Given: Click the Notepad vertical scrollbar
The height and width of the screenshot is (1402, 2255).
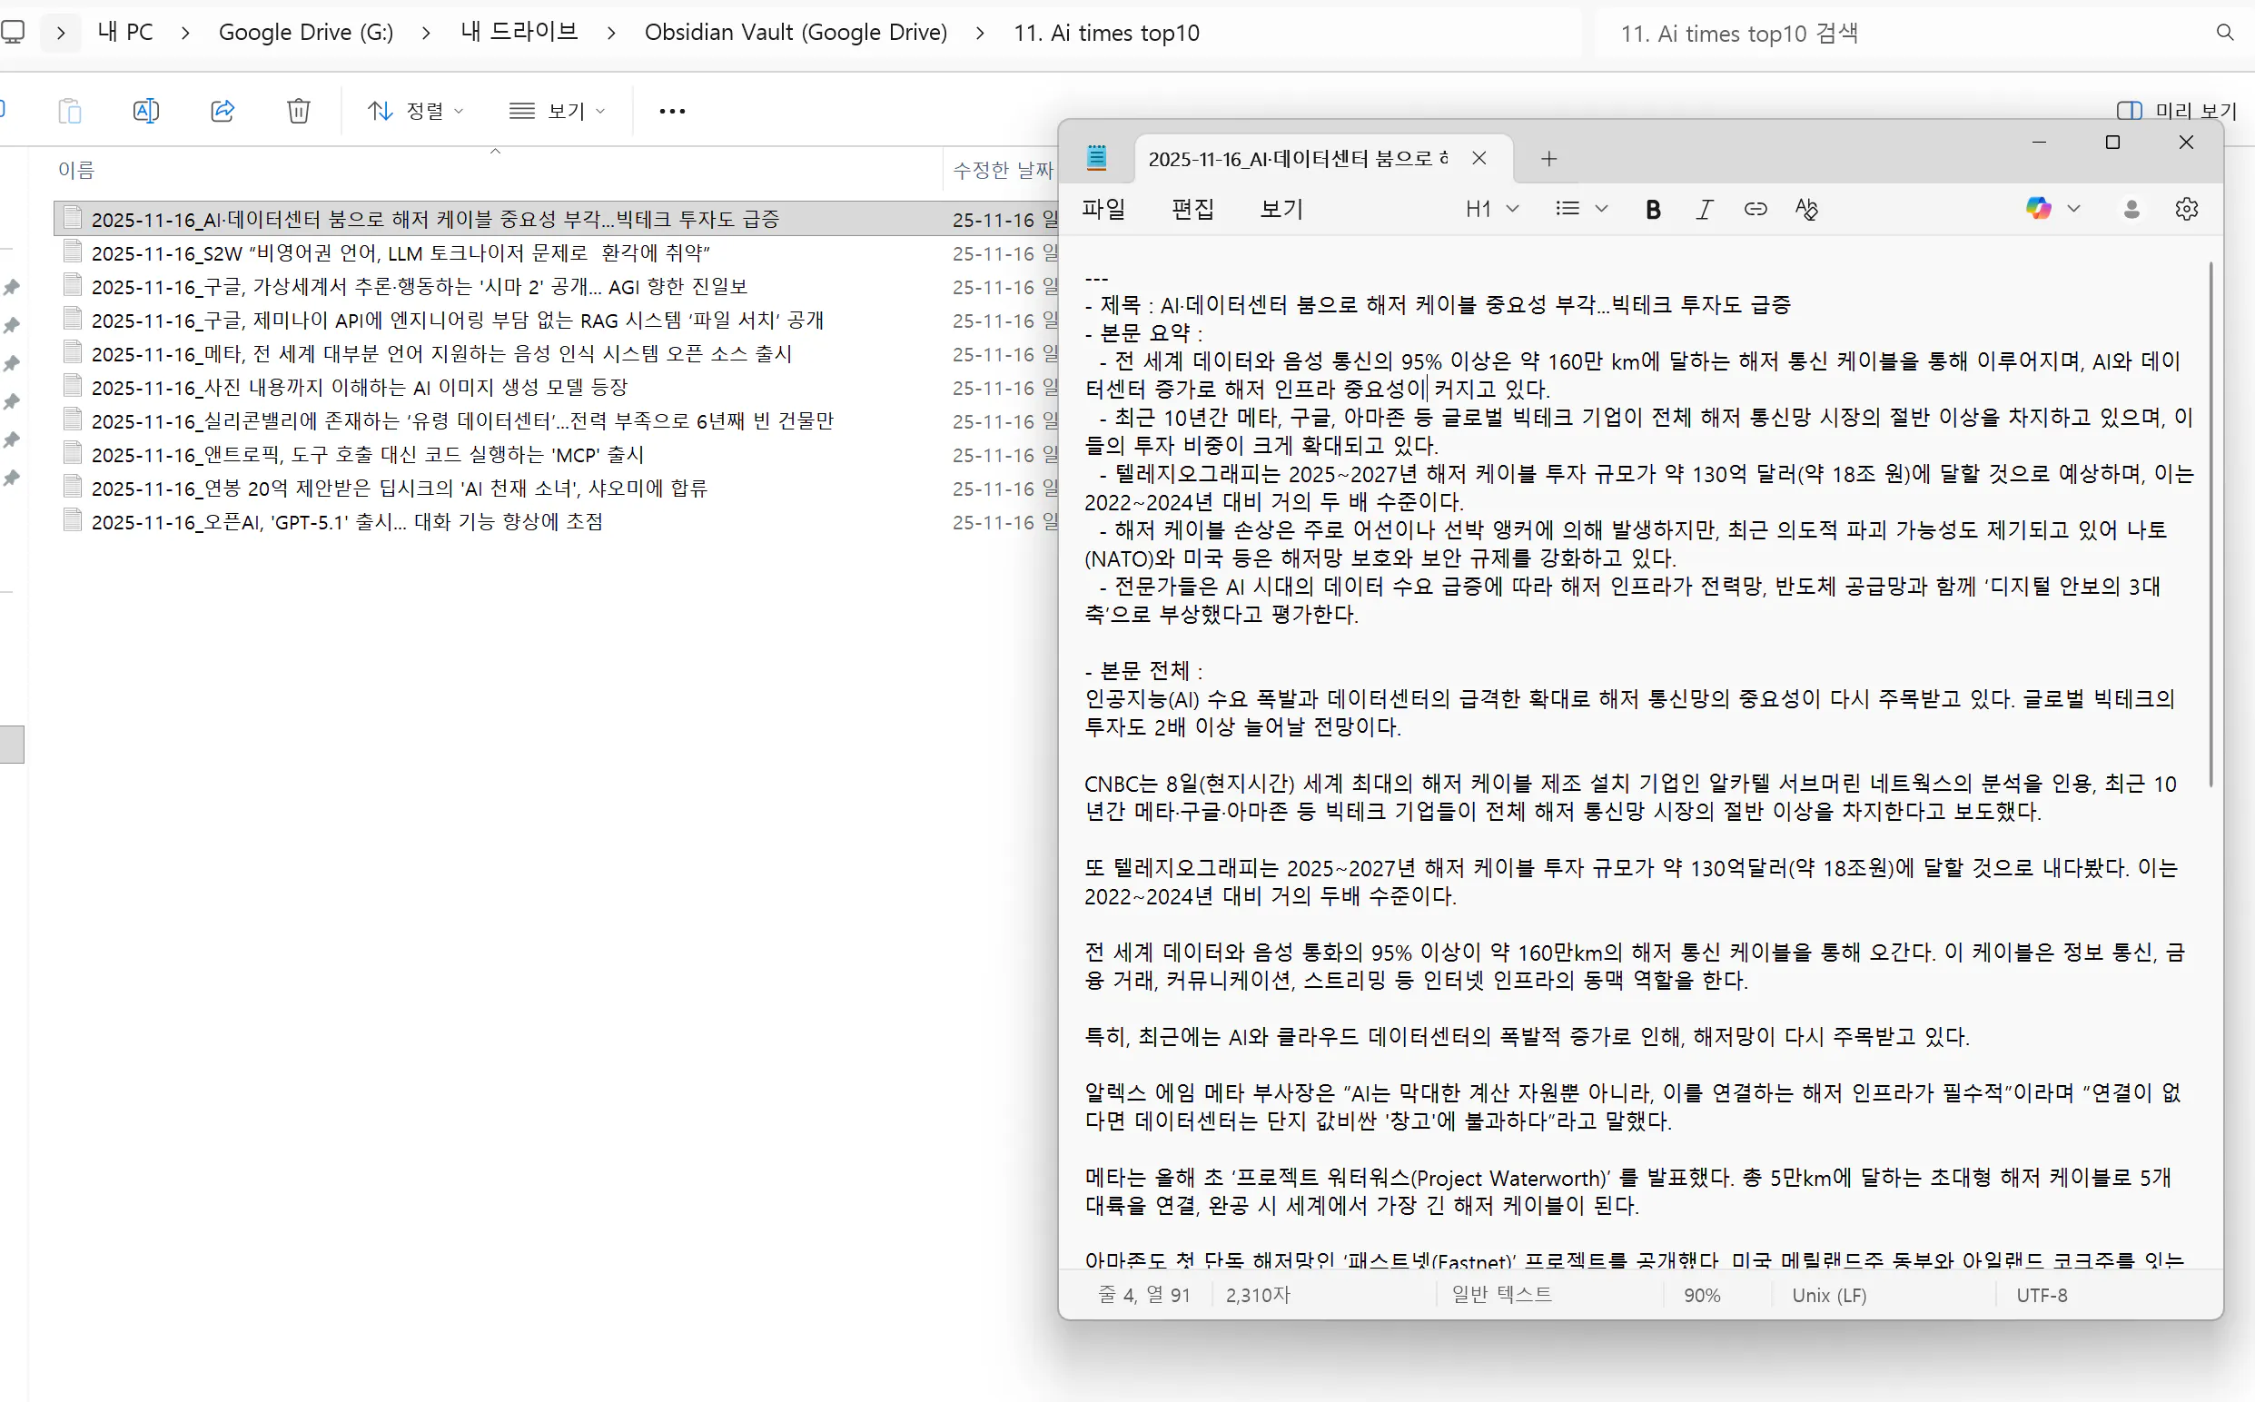Looking at the screenshot, I should click(2211, 524).
